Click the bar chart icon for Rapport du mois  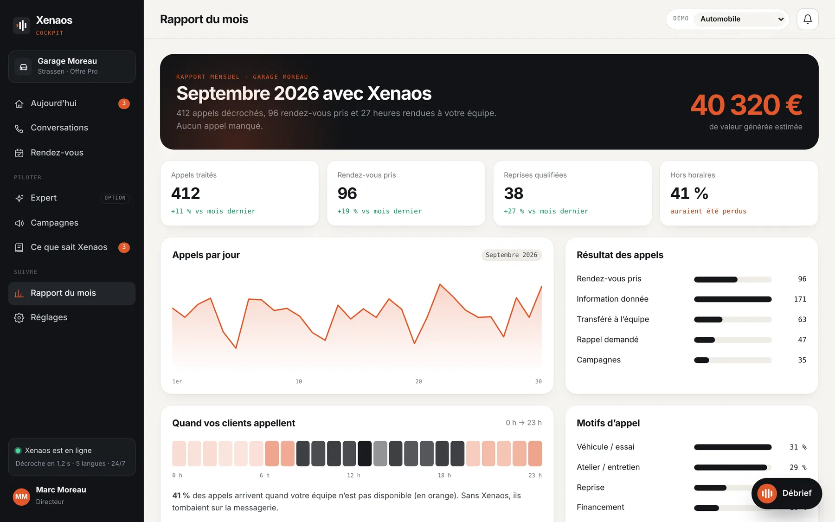point(19,293)
